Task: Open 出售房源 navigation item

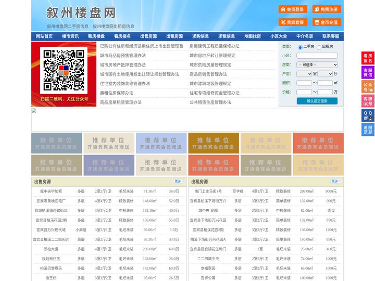Action: click(x=148, y=36)
